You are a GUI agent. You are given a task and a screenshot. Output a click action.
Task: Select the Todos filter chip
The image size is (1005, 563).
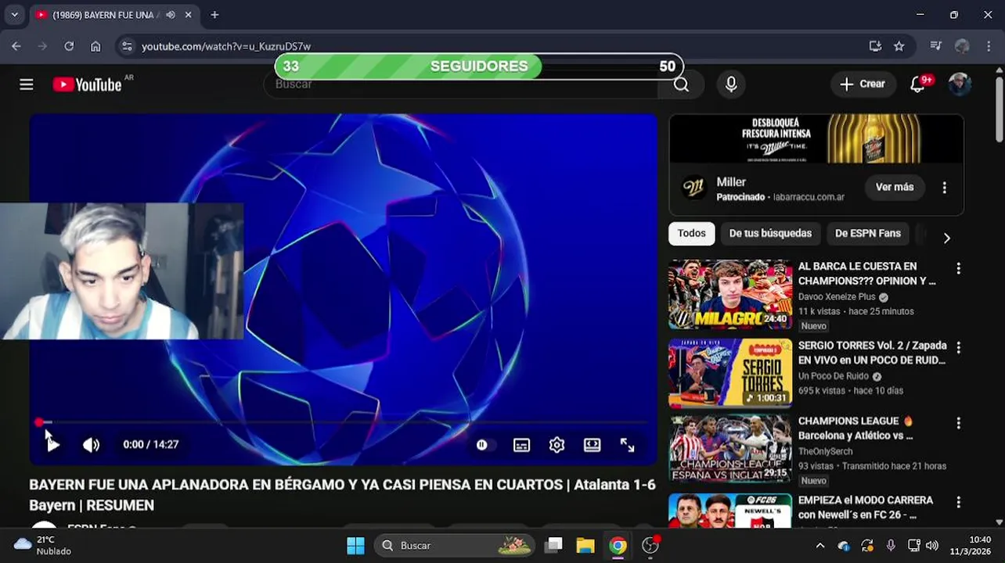tap(692, 233)
